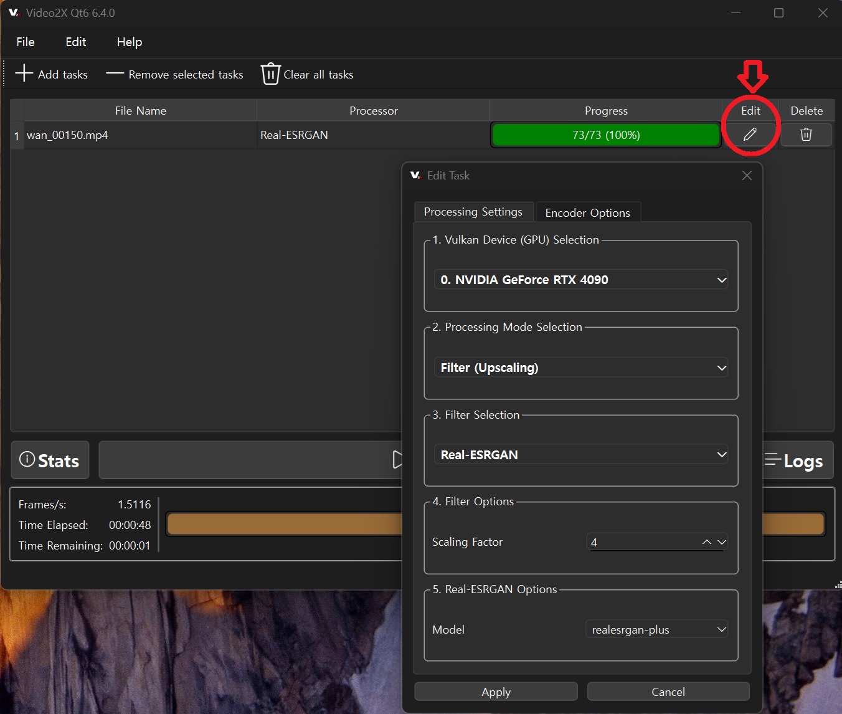Screen dimensions: 842x714
Task: Switch to Encoder Options tab
Action: pyautogui.click(x=588, y=212)
